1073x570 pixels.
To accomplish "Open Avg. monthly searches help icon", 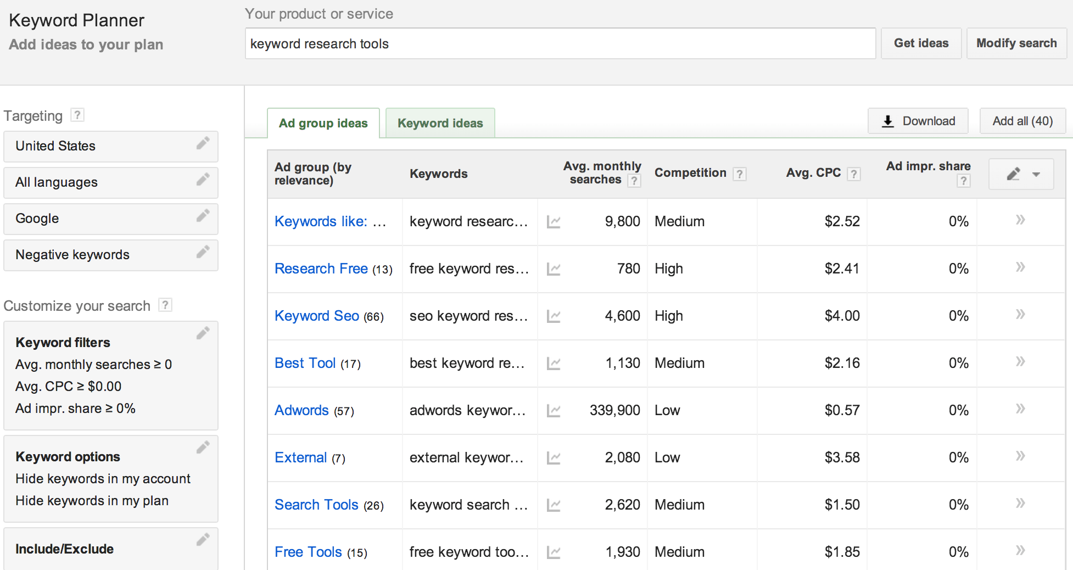I will [634, 181].
